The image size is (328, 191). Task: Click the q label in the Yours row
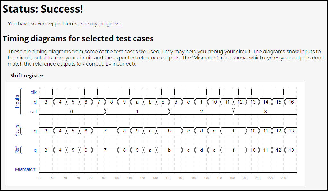click(35, 131)
